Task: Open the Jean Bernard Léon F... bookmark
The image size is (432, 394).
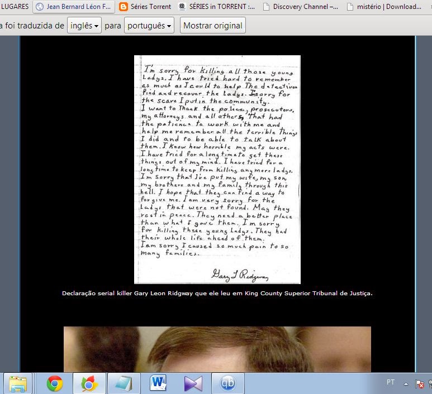Action: pos(74,7)
